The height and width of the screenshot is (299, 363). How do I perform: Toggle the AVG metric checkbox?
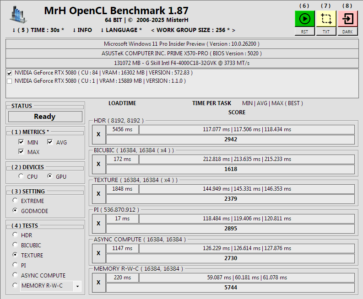(x=50, y=142)
